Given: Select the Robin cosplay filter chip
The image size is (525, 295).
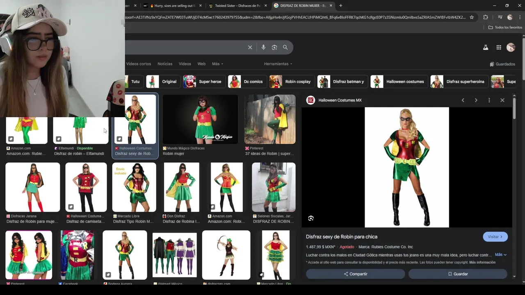Looking at the screenshot, I should point(292,82).
